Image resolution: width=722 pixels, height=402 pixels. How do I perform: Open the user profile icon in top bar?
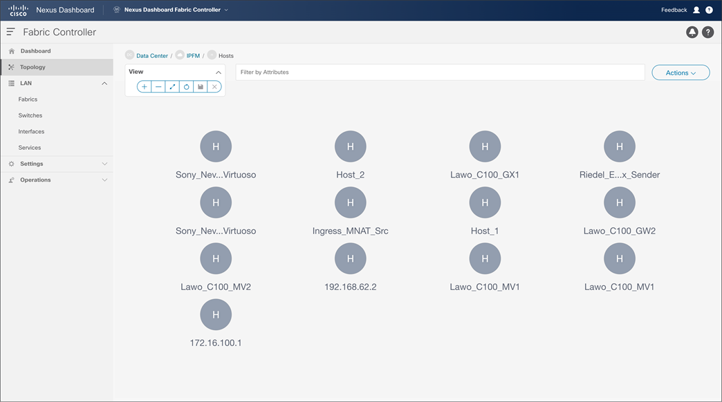pyautogui.click(x=696, y=10)
